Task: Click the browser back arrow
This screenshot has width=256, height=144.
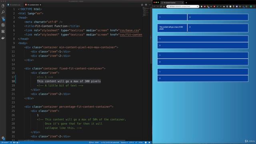Action: click(154, 6)
